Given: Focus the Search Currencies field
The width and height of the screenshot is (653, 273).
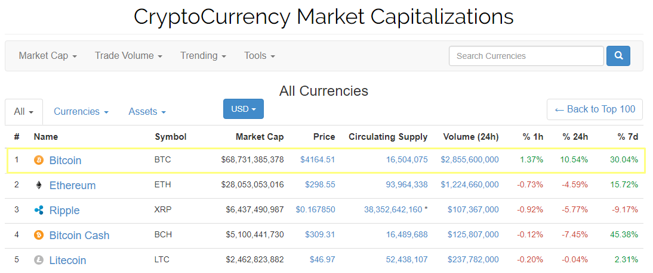Looking at the screenshot, I should tap(526, 56).
